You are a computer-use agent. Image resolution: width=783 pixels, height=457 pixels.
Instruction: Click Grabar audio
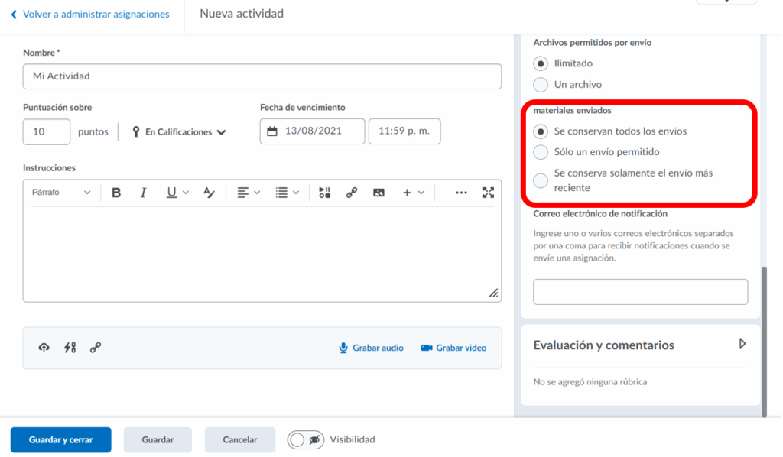click(371, 348)
